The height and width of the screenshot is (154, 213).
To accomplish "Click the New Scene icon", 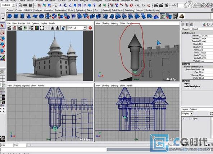I will point(20,5).
